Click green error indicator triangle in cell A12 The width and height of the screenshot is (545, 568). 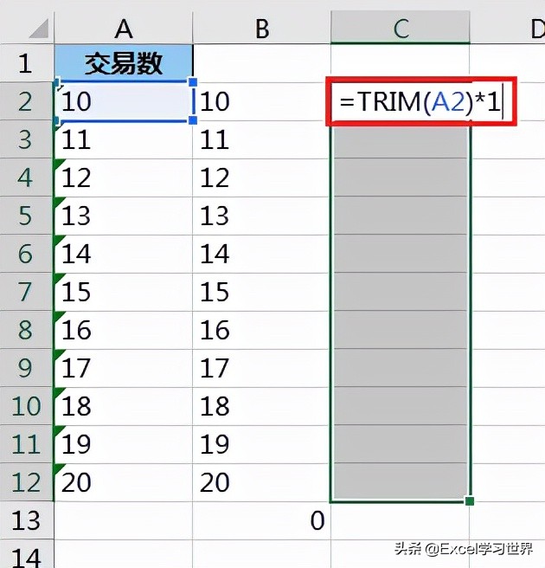click(x=59, y=468)
